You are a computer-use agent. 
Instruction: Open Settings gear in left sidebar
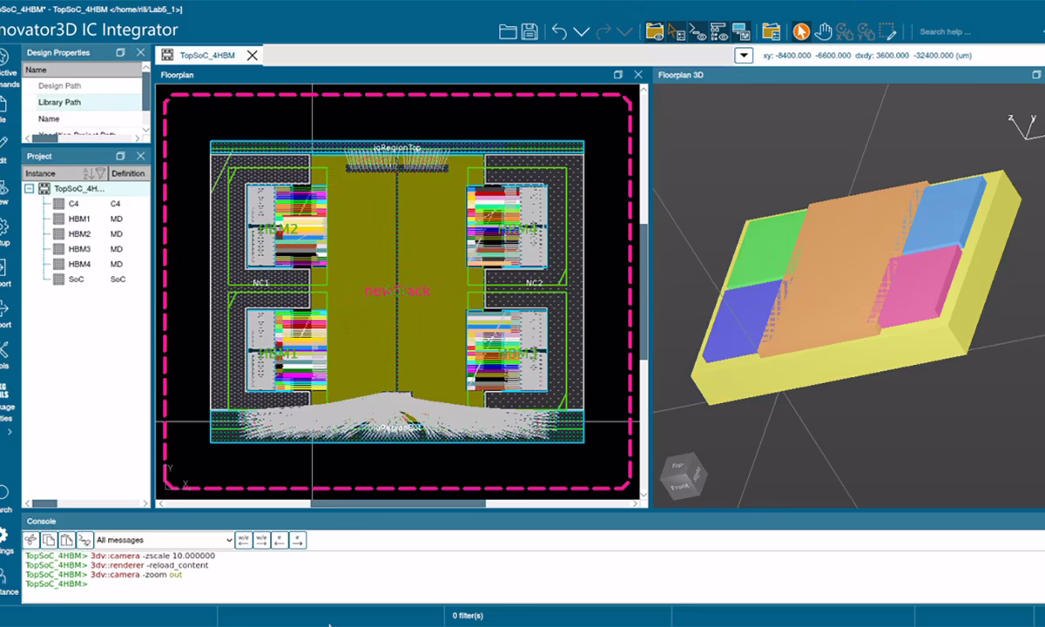pos(3,536)
